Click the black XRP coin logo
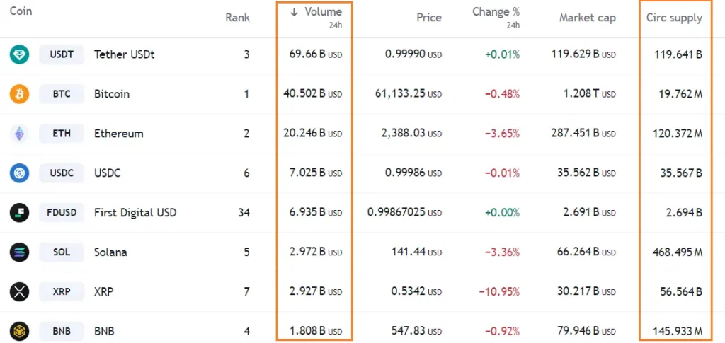The height and width of the screenshot is (343, 725). coord(19,292)
